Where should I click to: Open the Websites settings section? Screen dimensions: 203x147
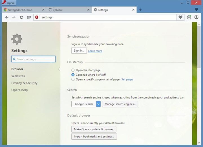click(x=18, y=76)
